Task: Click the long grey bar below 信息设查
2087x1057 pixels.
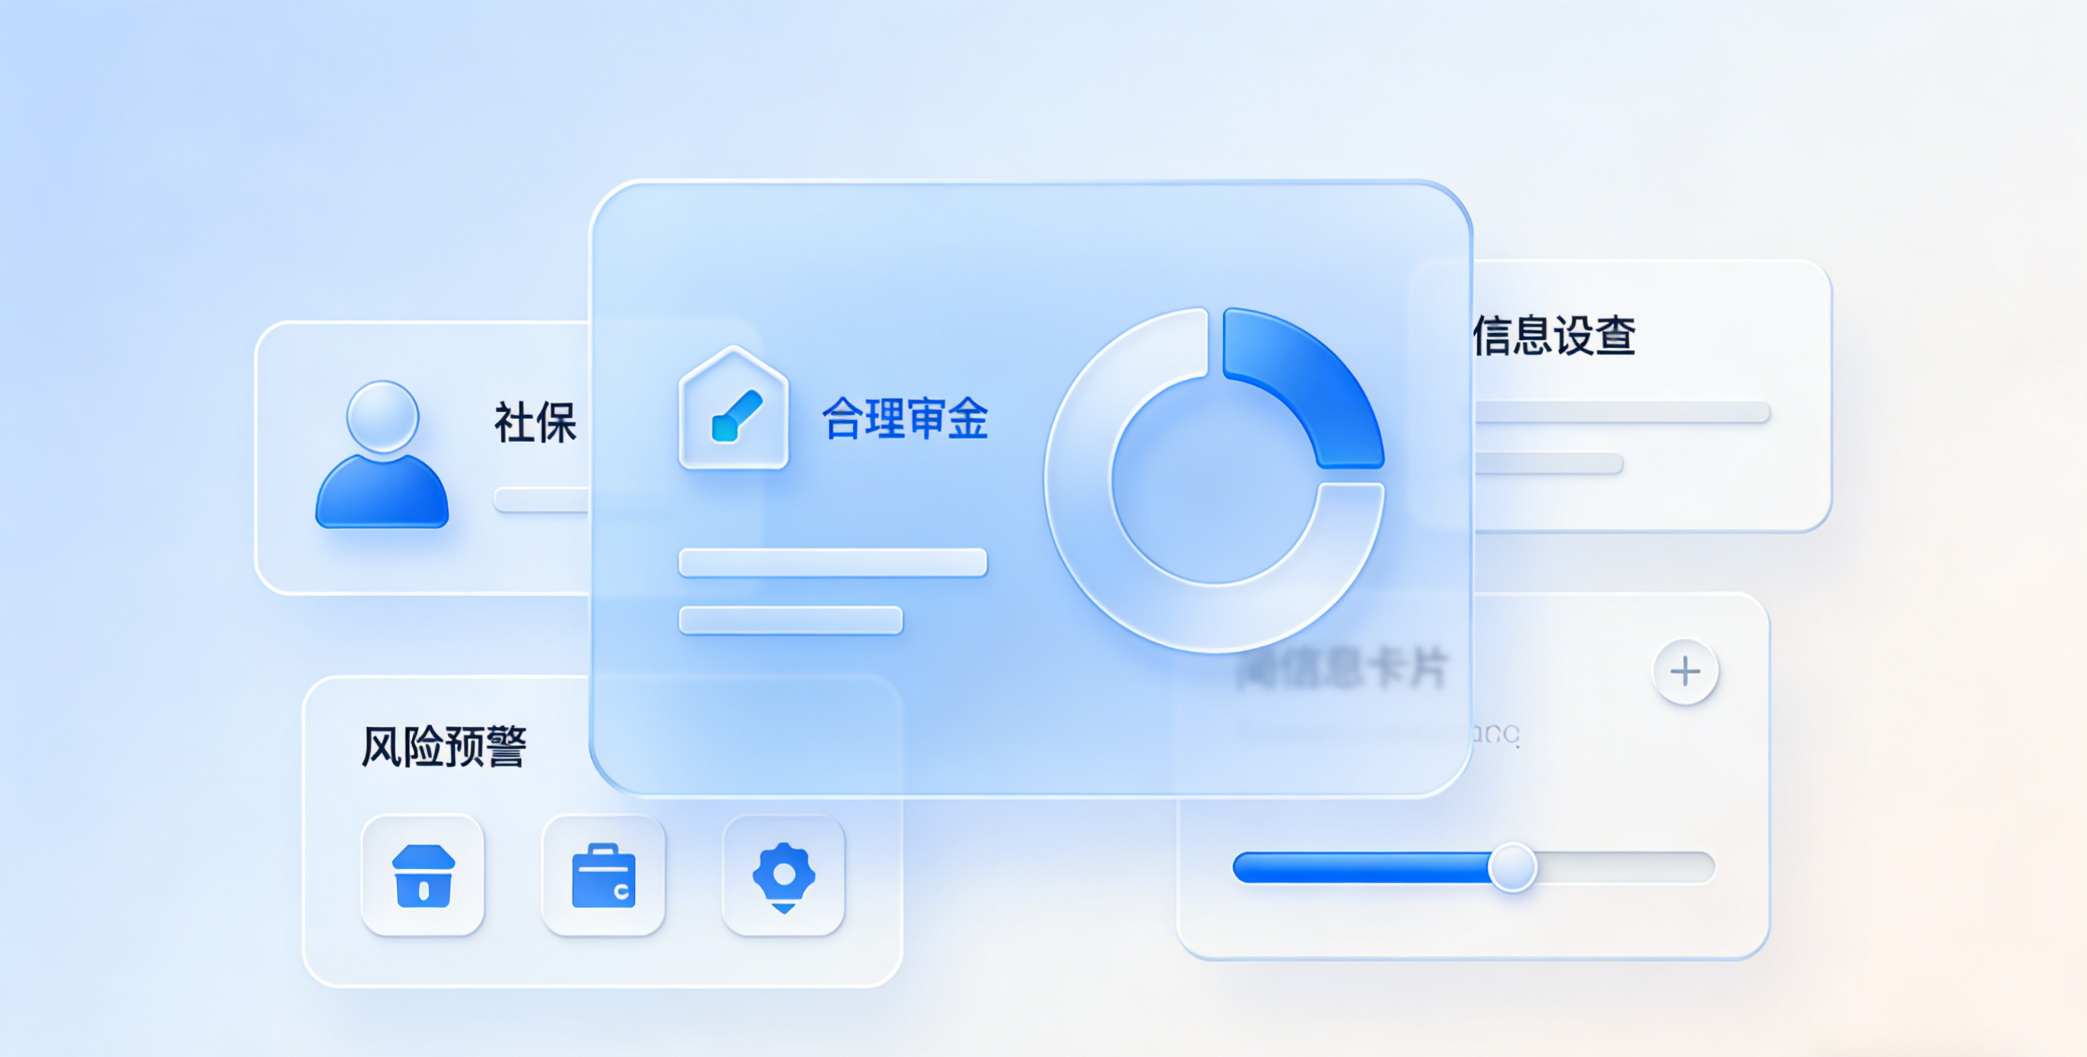Action: tap(1622, 411)
